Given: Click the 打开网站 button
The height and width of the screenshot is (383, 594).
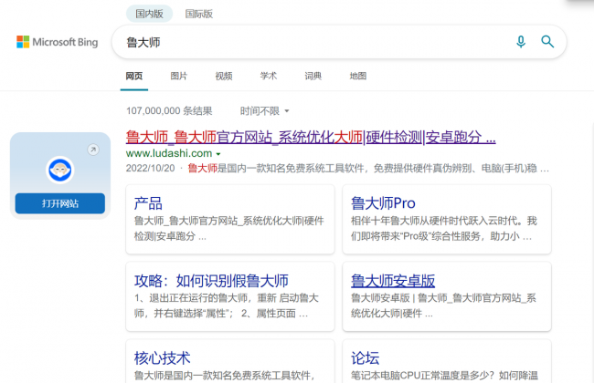Looking at the screenshot, I should 59,203.
